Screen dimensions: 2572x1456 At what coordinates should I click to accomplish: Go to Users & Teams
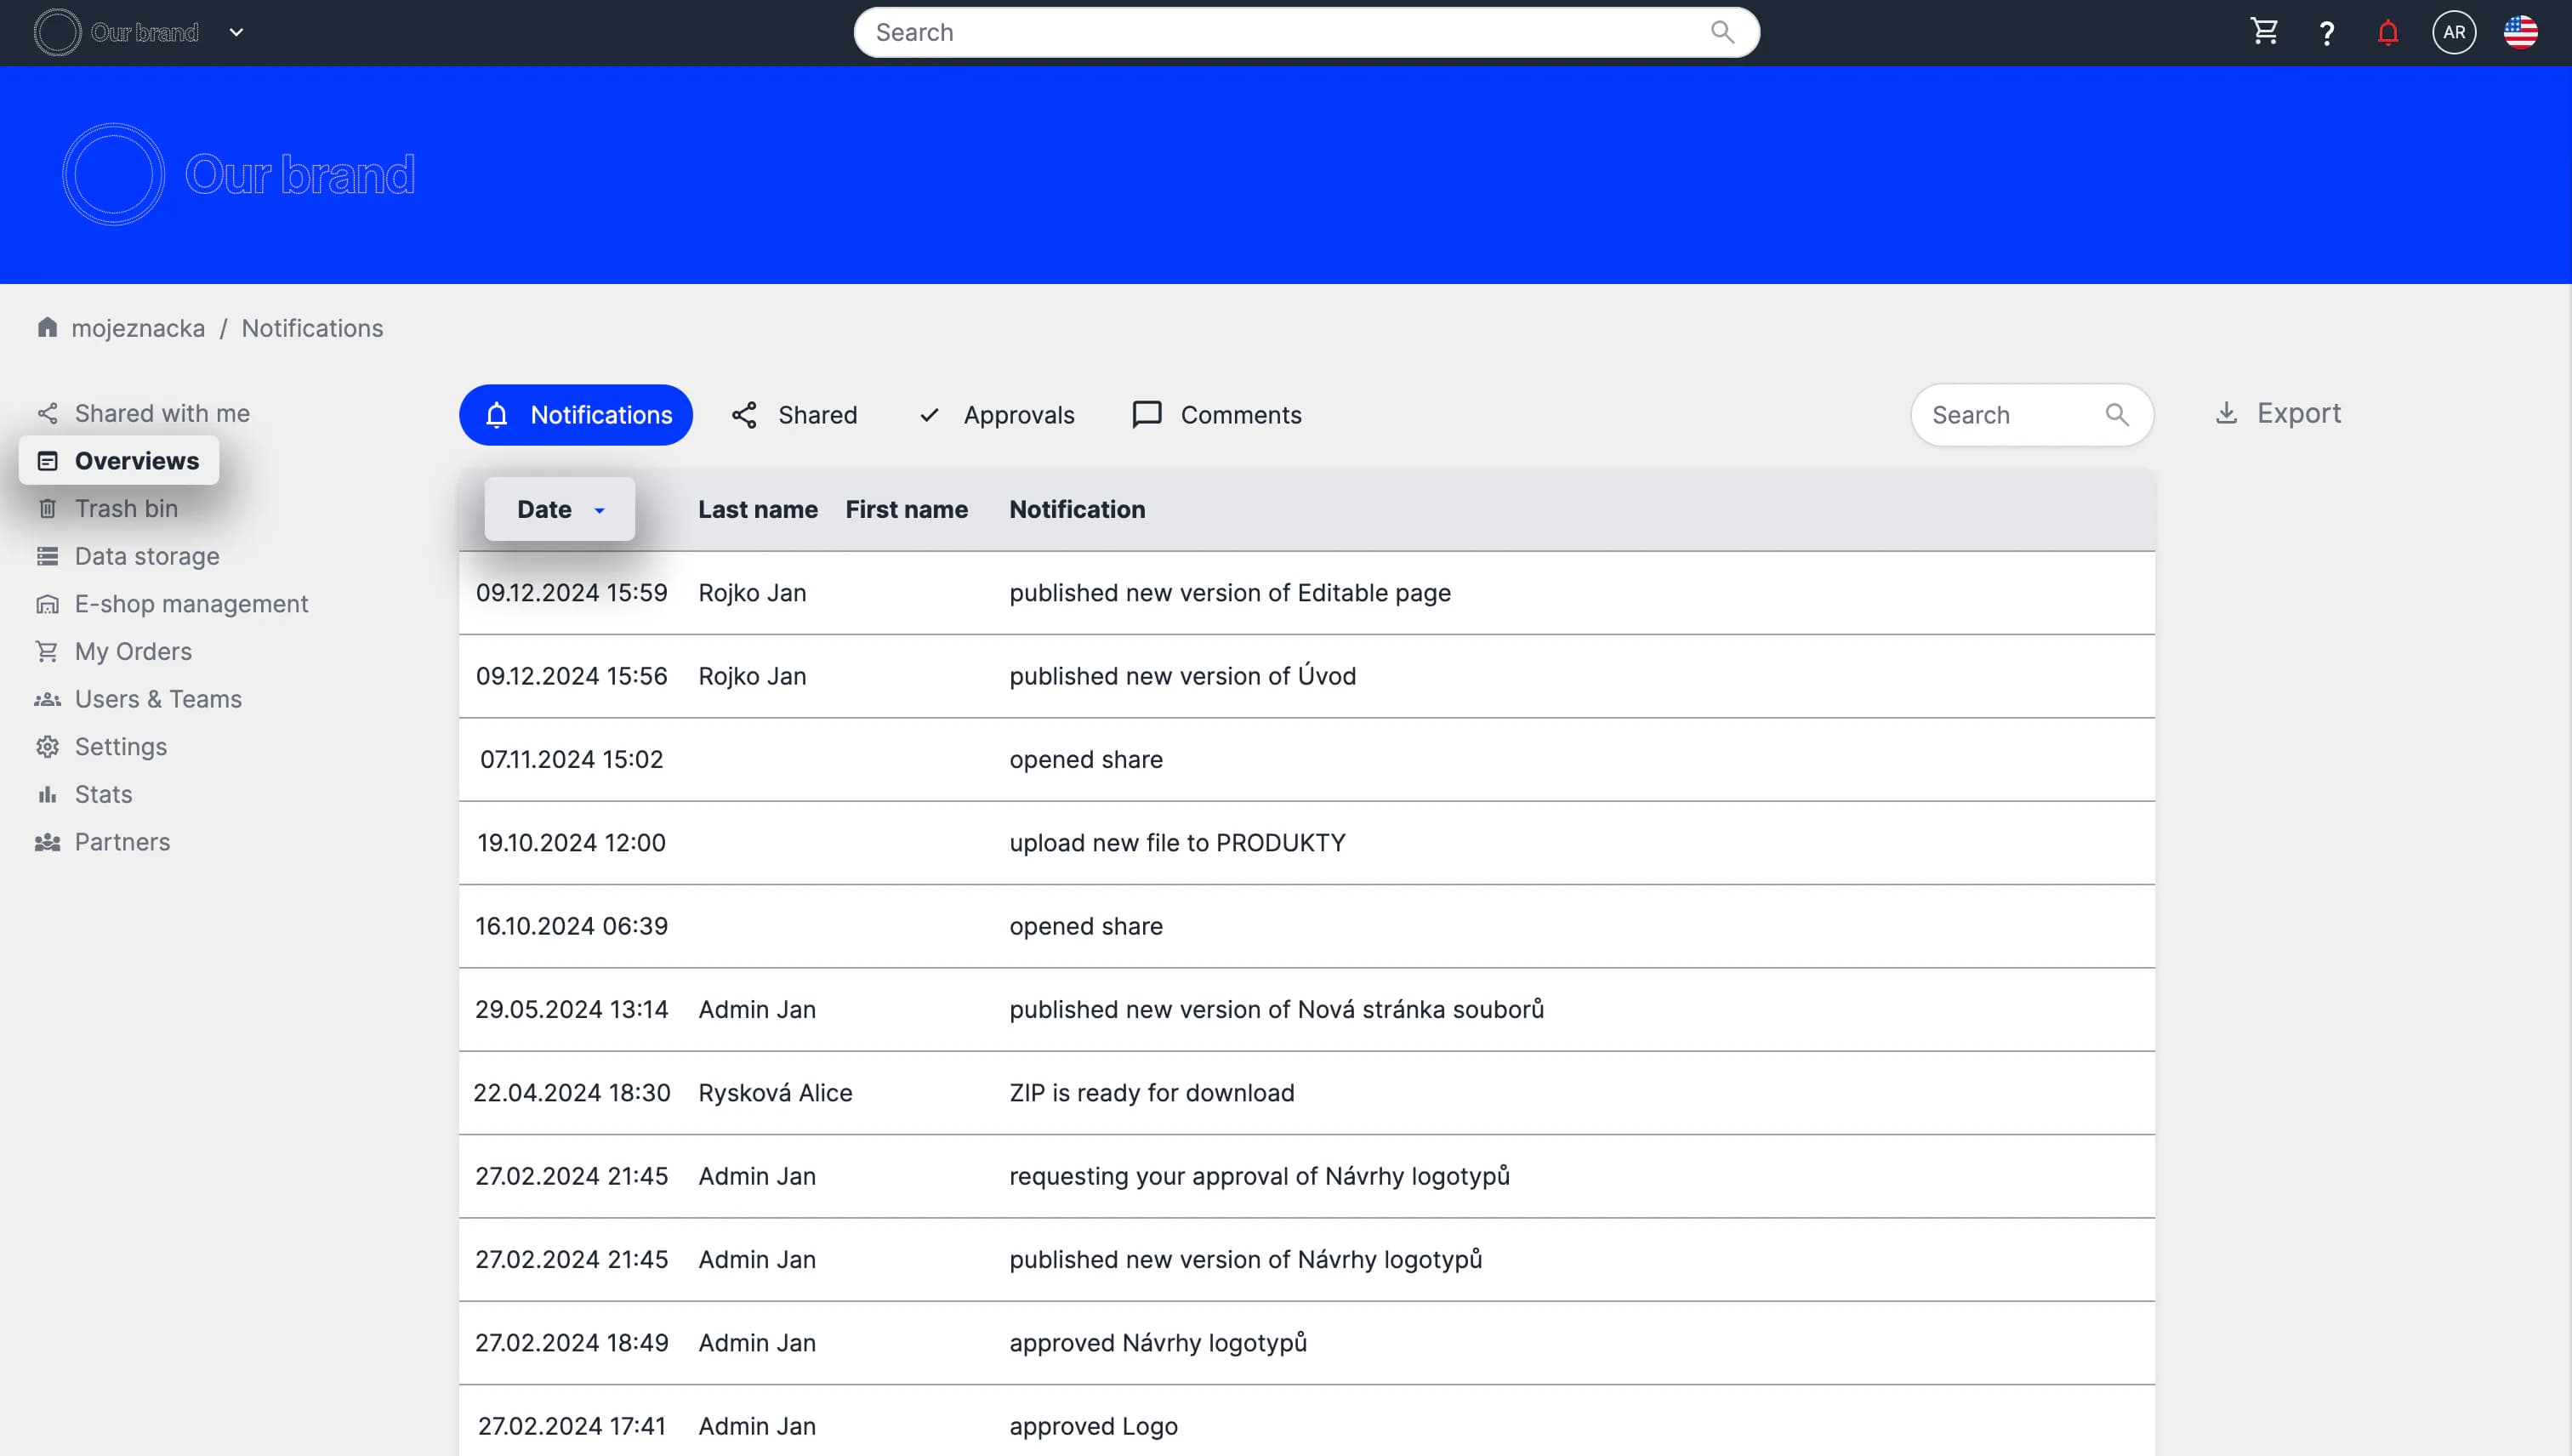coord(158,699)
